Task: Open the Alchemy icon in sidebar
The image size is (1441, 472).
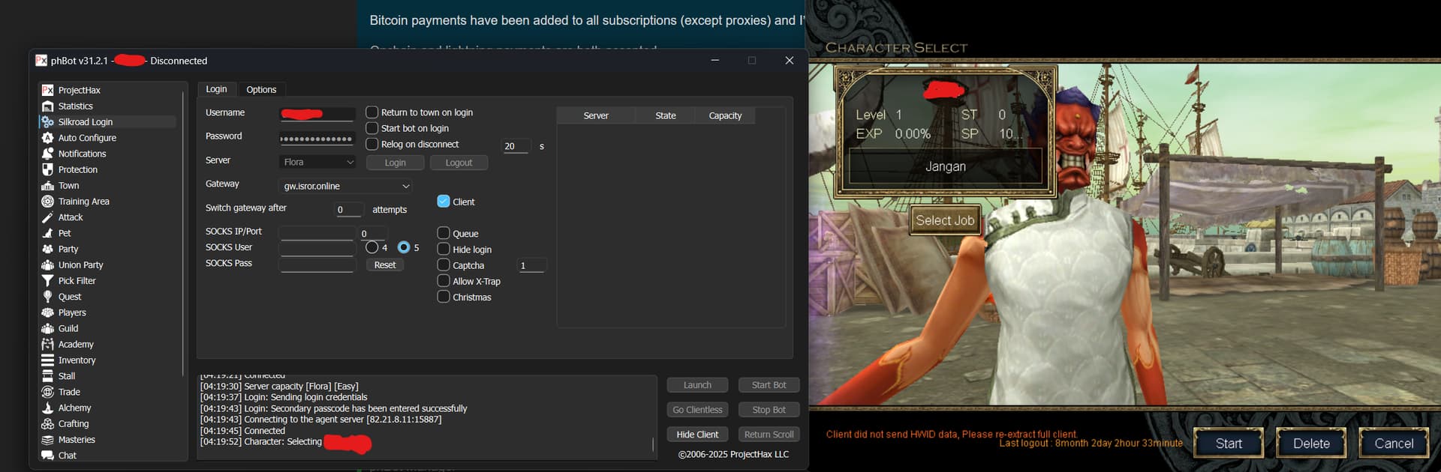Action: [47, 408]
